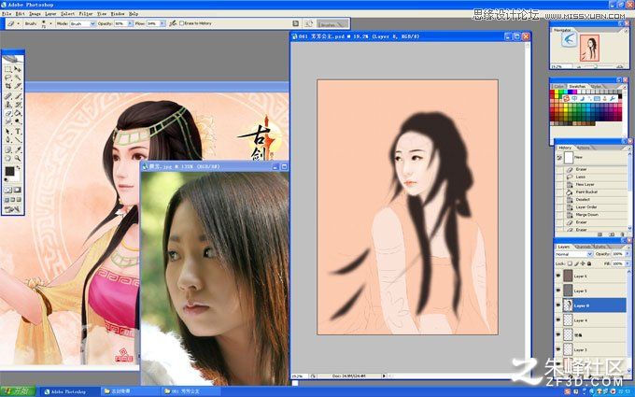This screenshot has height=397, width=635.
Task: Select the Blur tool
Action: [x=8, y=121]
